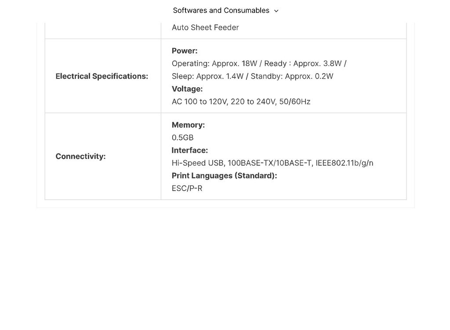Image resolution: width=450 pixels, height=330 pixels.
Task: Click the IEEE802.11b/g/n wireless standard text
Action: point(345,163)
